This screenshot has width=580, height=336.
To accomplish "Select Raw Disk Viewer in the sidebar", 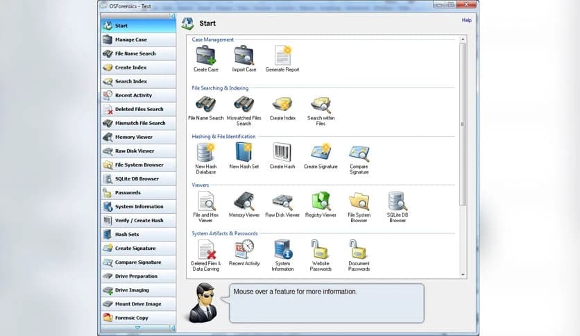I will [x=138, y=151].
